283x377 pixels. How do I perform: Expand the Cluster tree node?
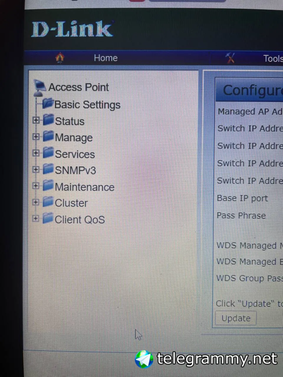point(36,202)
